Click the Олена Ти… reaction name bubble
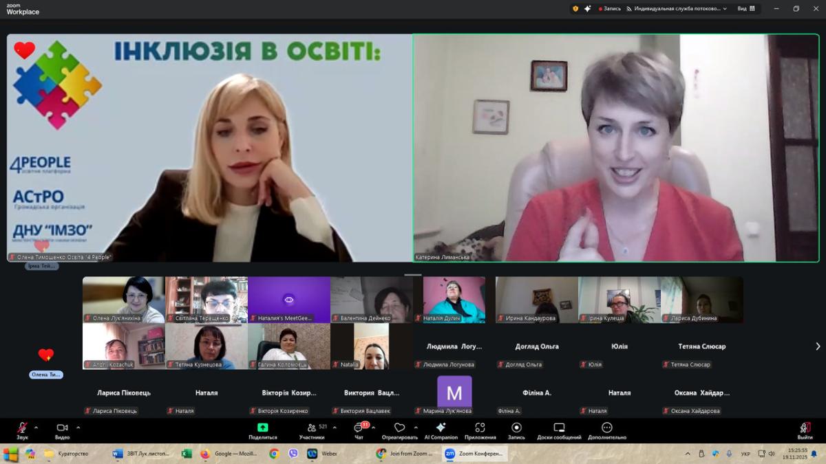 46,375
